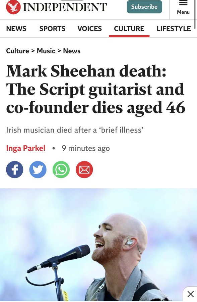Navigate to the LIFESTYLE section
This screenshot has height=302, width=197.
click(x=174, y=29)
